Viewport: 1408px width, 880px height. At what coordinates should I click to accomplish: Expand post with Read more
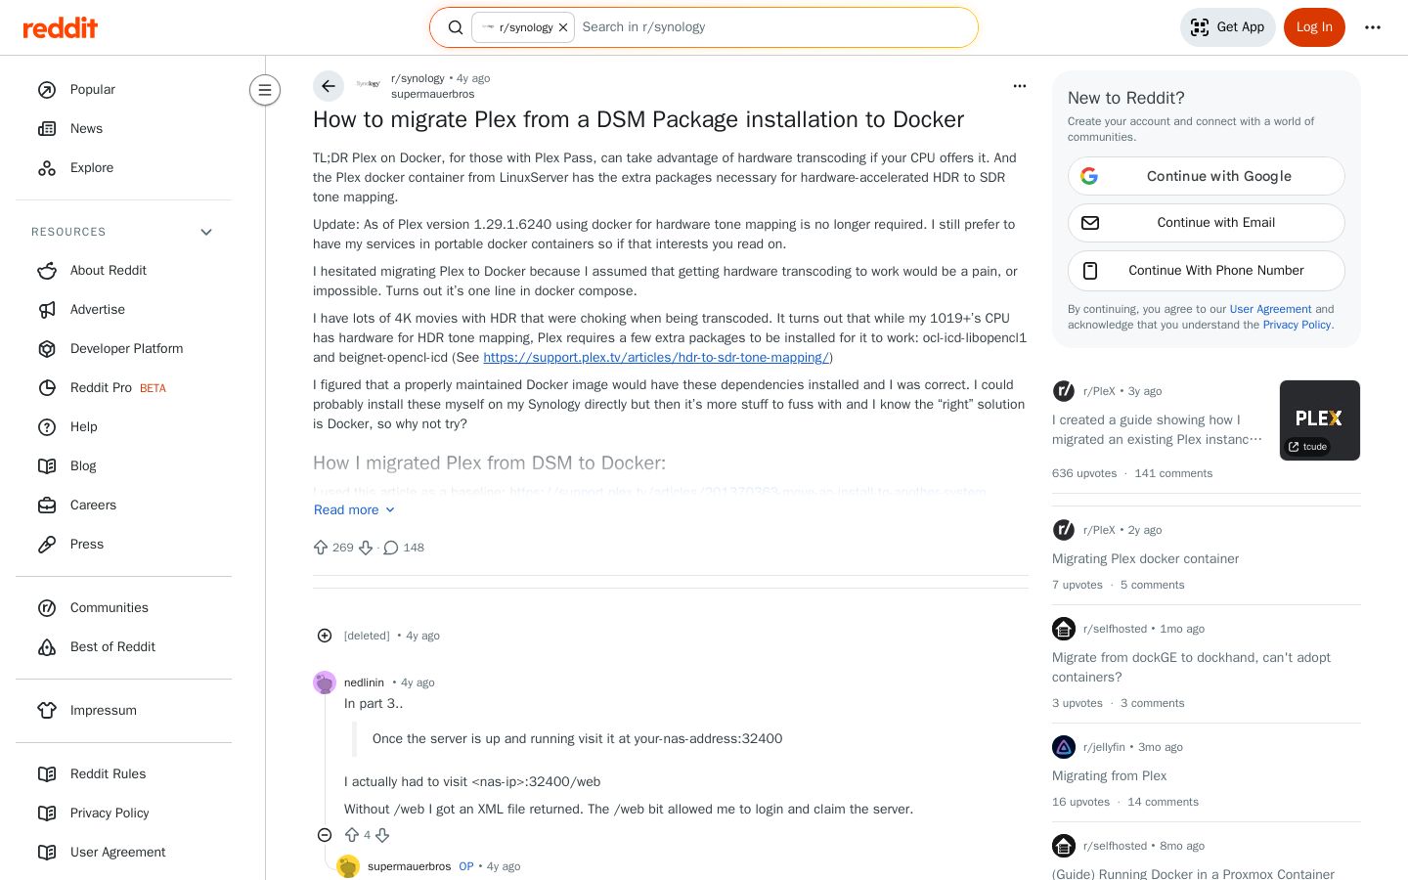[355, 509]
